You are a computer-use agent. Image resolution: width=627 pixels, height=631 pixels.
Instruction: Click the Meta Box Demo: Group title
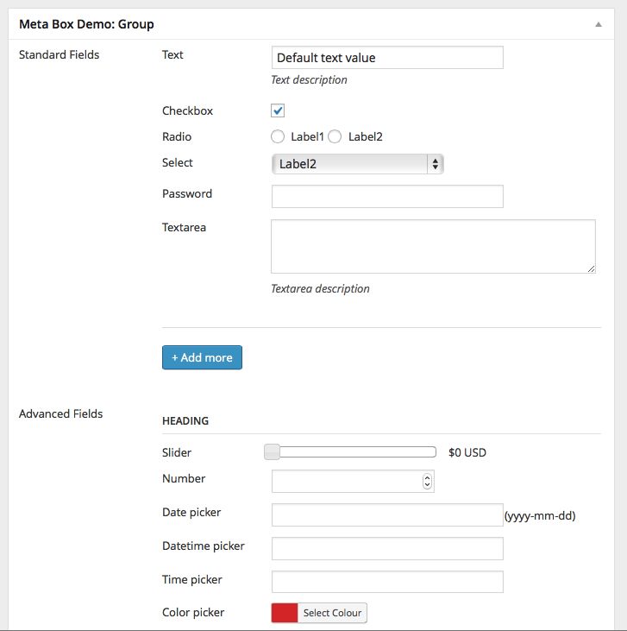coord(86,25)
